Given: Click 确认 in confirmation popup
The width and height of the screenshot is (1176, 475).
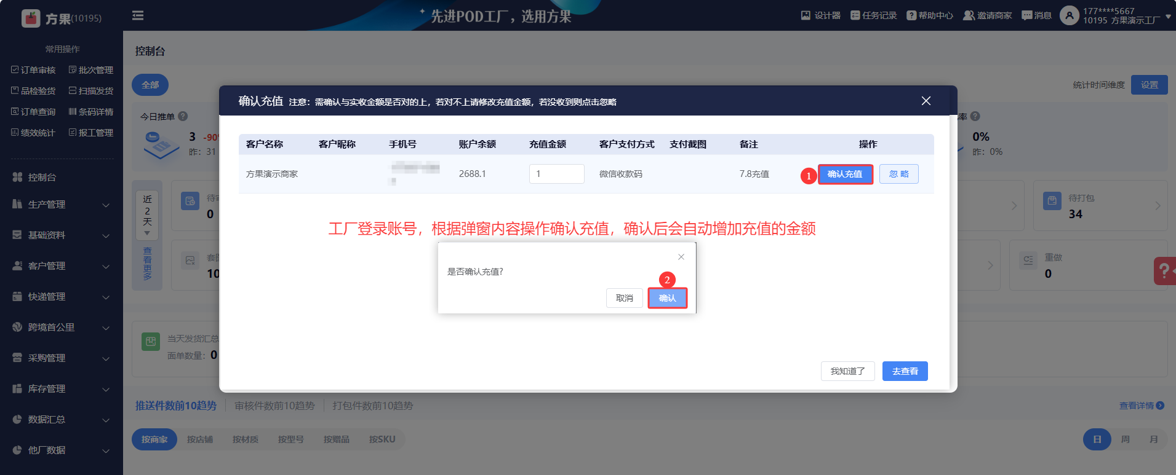Looking at the screenshot, I should [x=668, y=298].
